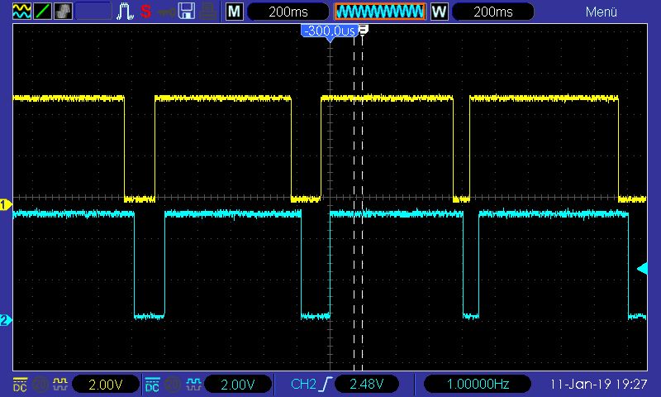Click the waveform memory overview bar

pyautogui.click(x=380, y=12)
